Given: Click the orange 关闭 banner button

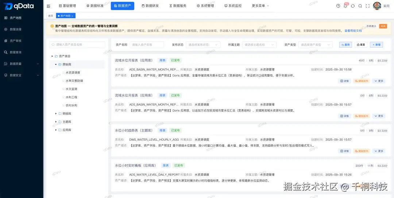Looking at the screenshot, I should [383, 26].
